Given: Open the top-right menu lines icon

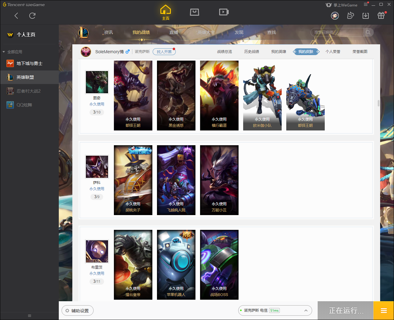Looking at the screenshot, I should pyautogui.click(x=366, y=5).
